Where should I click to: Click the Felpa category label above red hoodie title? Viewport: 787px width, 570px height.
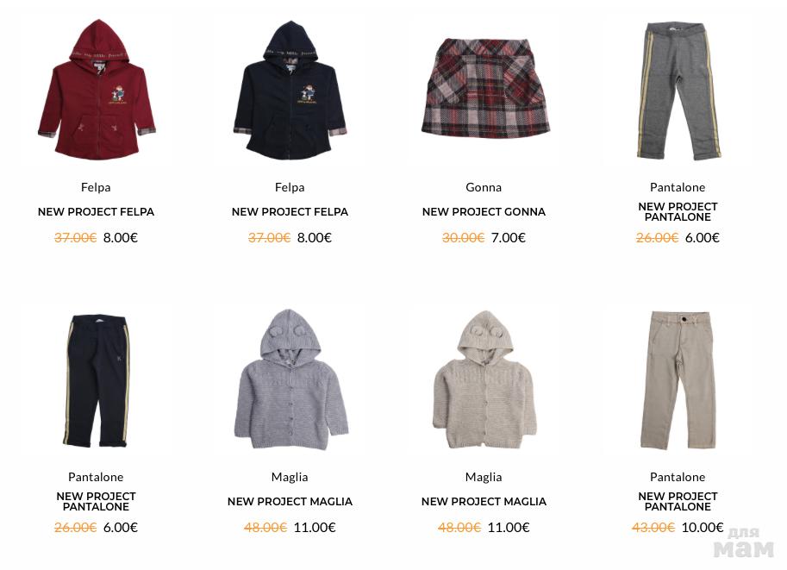click(96, 187)
